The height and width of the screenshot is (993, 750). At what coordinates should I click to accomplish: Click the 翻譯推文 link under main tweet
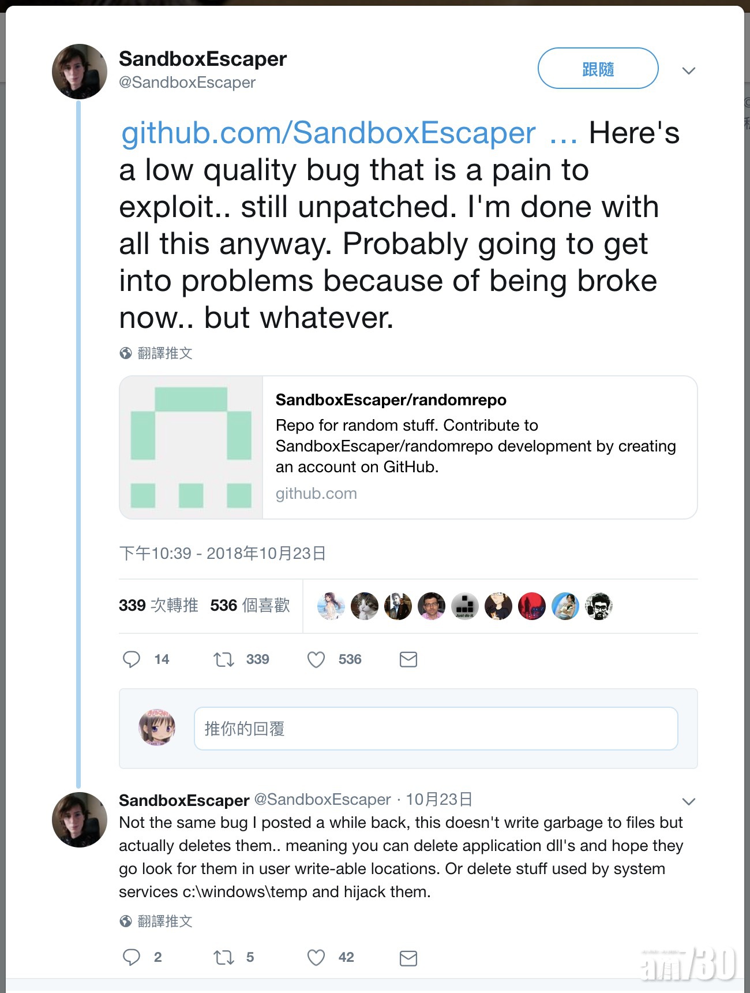click(x=164, y=353)
